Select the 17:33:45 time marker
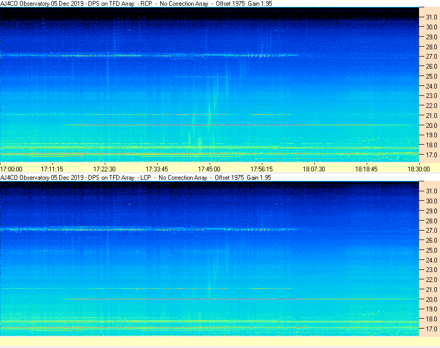The height and width of the screenshot is (348, 440). tap(157, 169)
